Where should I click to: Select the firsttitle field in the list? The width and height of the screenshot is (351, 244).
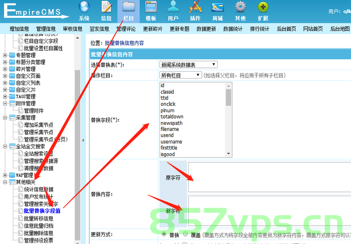(x=169, y=148)
